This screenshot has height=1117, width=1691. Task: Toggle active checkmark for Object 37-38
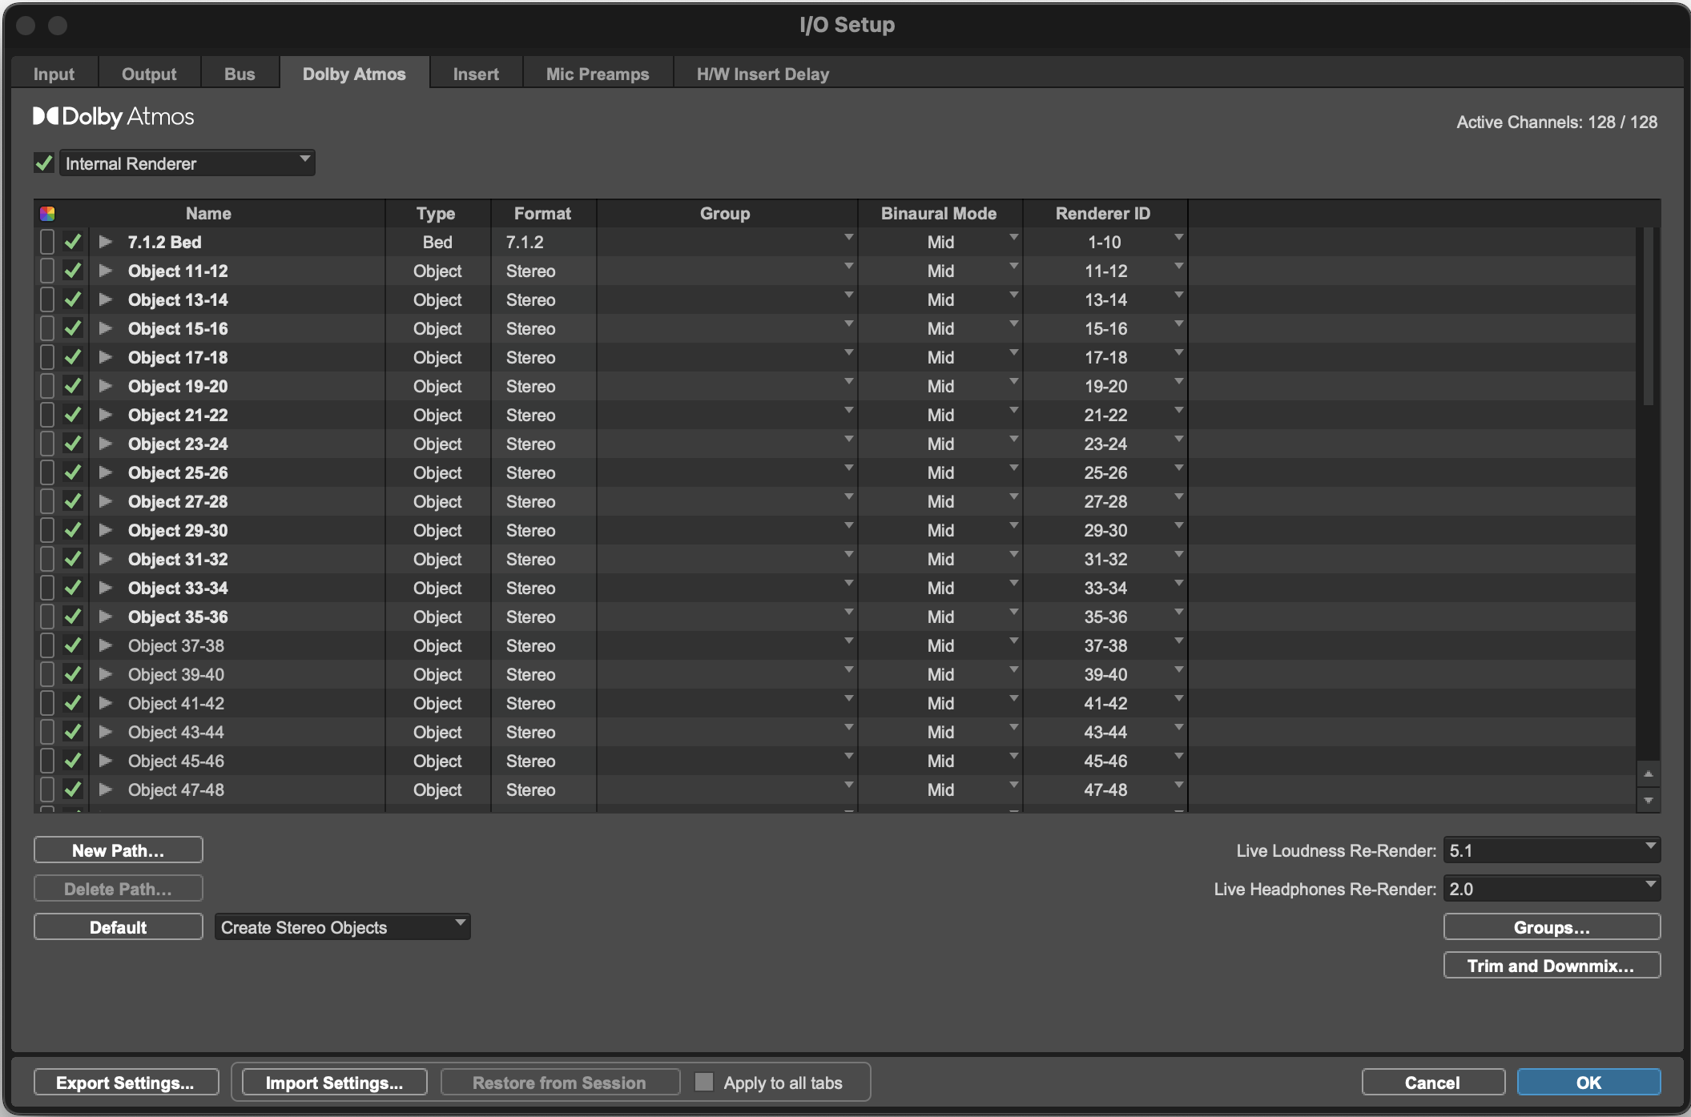[73, 645]
